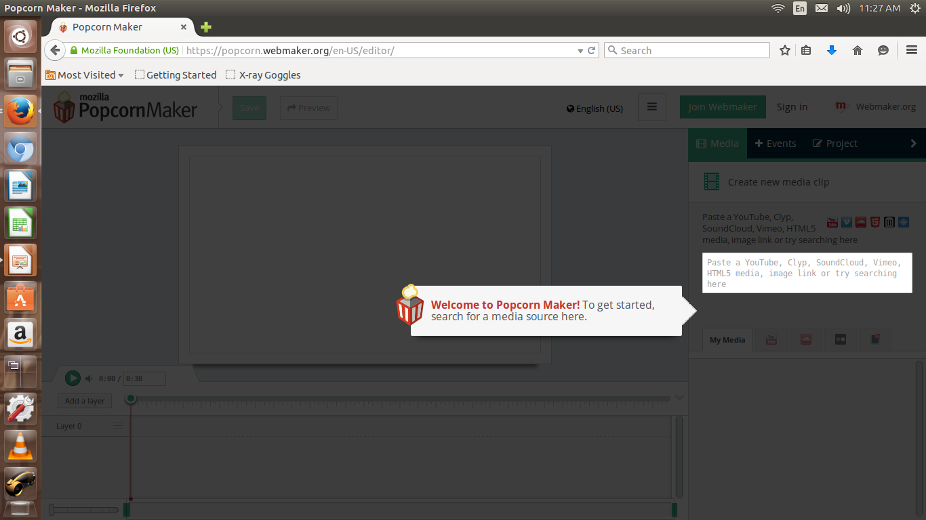Image resolution: width=926 pixels, height=520 pixels.
Task: Click the Mozilla Popcorn Maker logo
Action: pyautogui.click(x=125, y=108)
